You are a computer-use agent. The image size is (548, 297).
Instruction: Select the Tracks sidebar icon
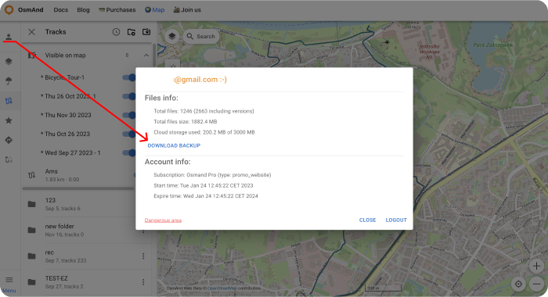(9, 101)
